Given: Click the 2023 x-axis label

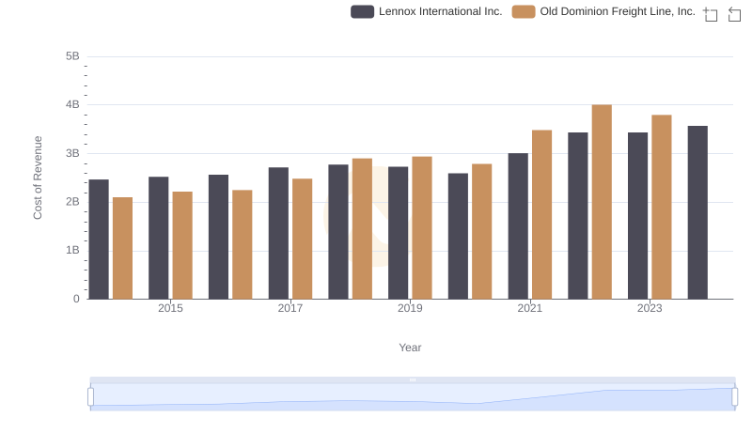Looking at the screenshot, I should tap(650, 308).
